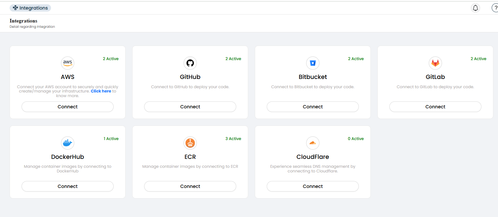Open the notifications bell
The height and width of the screenshot is (217, 498).
click(475, 8)
